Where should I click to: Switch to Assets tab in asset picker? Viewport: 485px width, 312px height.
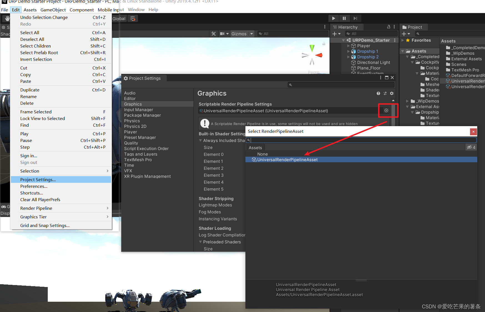[255, 148]
